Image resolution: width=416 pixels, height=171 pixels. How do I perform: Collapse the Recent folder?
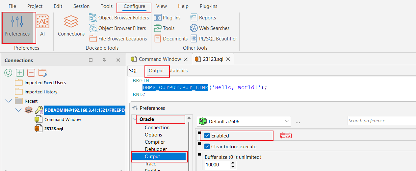pyautogui.click(x=9, y=101)
